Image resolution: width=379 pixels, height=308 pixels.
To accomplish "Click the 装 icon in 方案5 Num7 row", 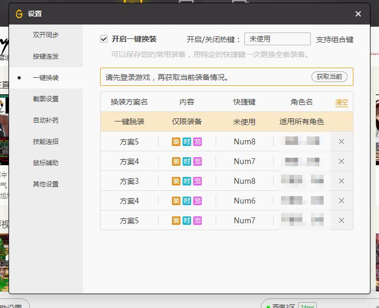I will point(176,221).
